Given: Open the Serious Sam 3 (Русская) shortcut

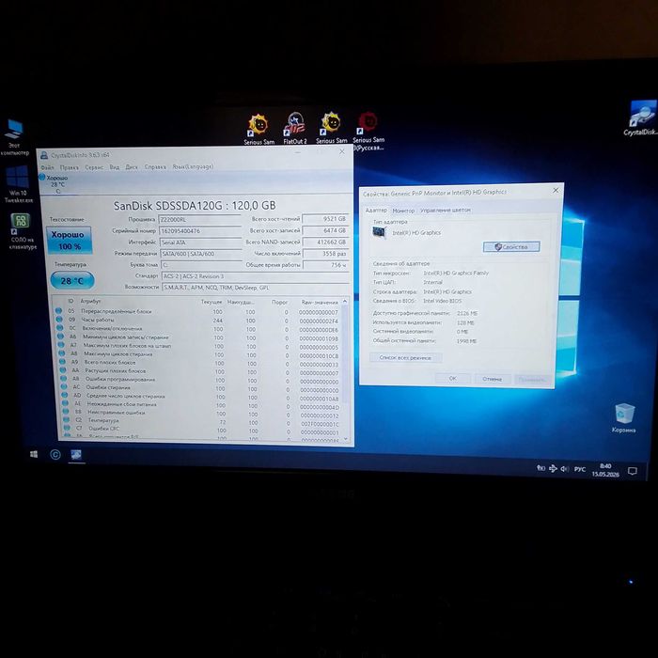Looking at the screenshot, I should pos(368,131).
